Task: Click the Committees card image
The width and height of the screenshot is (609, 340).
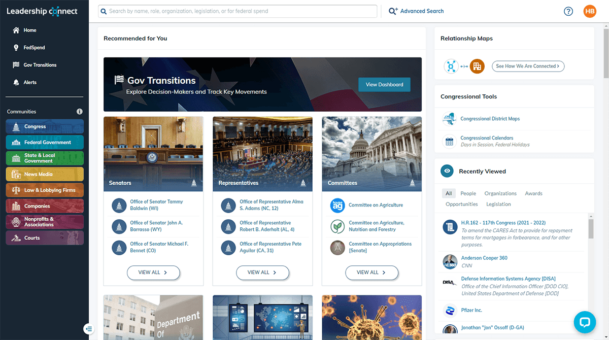Action: (372, 154)
